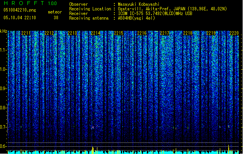
Task: Click the 1.0 frequency axis label
Action: 3,69
